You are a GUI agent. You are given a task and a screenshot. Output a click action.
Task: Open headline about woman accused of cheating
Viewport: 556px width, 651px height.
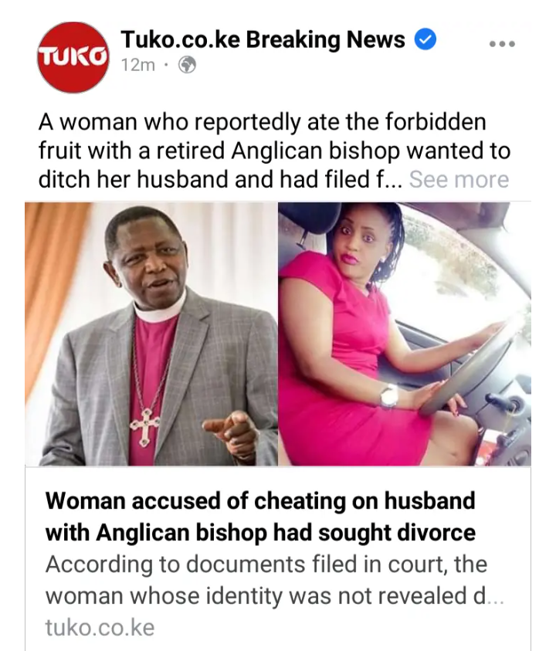(260, 517)
